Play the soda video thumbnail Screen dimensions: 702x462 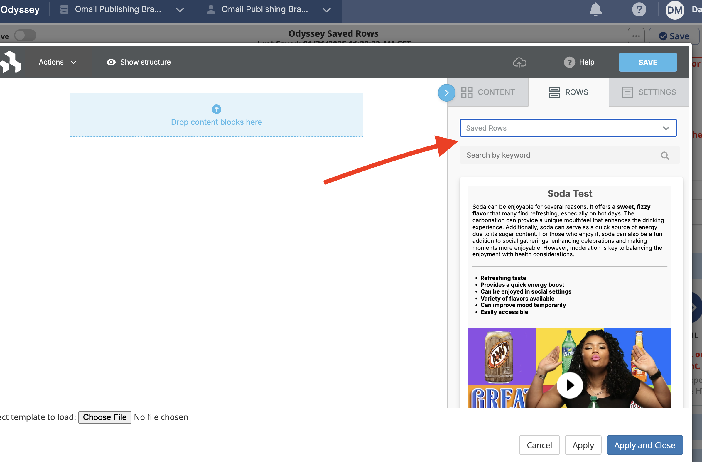coord(570,385)
